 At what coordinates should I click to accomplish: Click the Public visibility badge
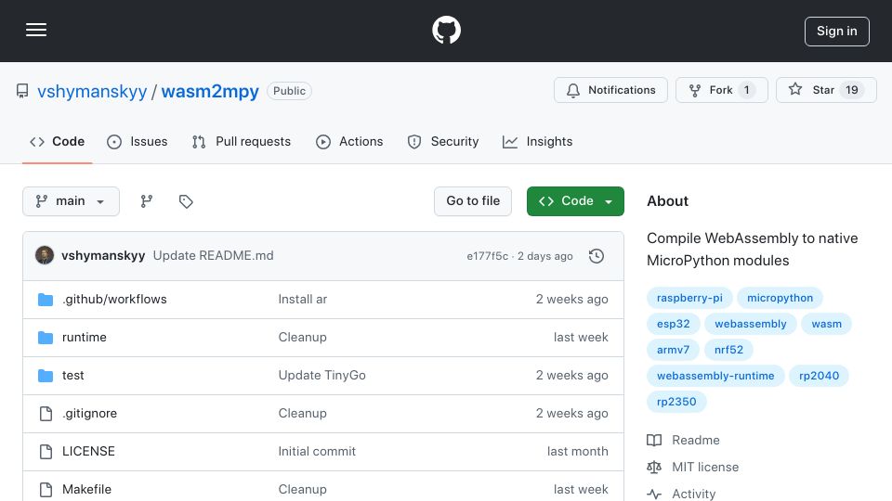pyautogui.click(x=289, y=91)
